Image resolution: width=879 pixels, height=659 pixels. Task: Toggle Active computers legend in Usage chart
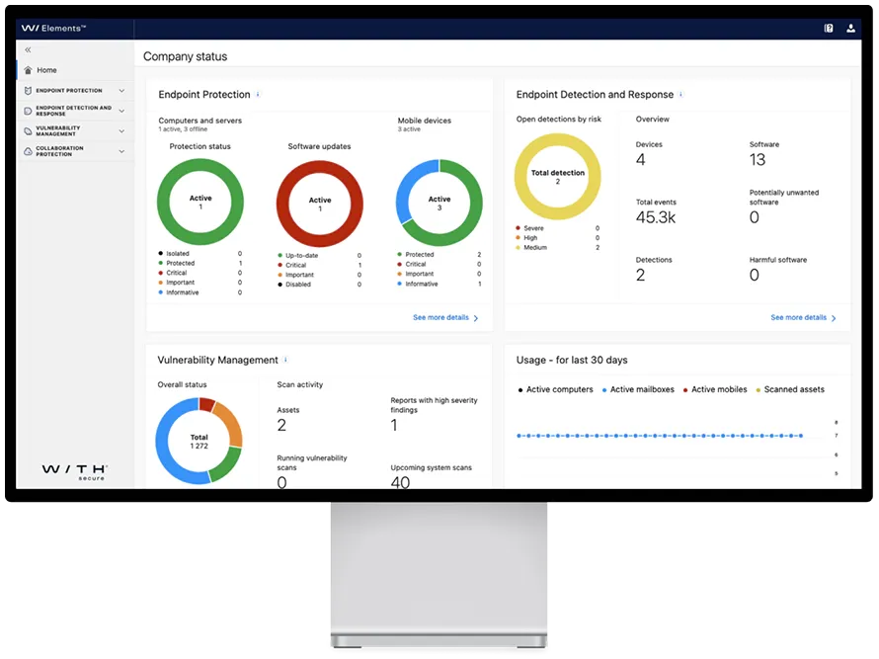point(555,390)
